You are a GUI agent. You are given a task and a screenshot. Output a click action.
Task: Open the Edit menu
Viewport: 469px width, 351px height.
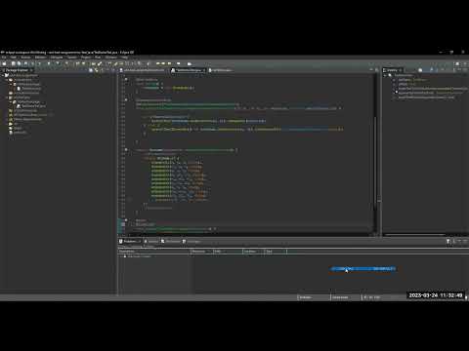14,58
